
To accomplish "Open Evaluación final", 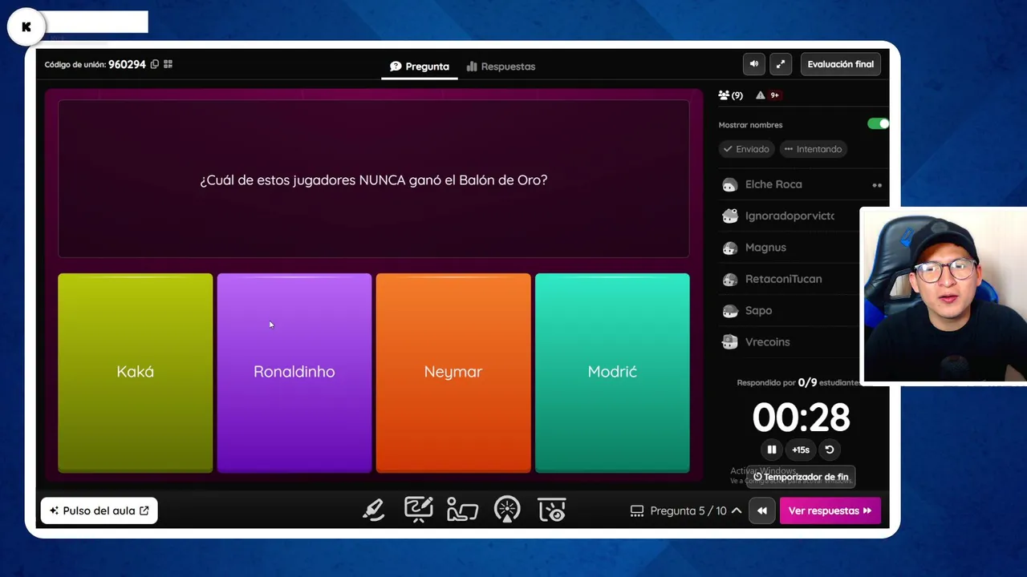I will (840, 64).
